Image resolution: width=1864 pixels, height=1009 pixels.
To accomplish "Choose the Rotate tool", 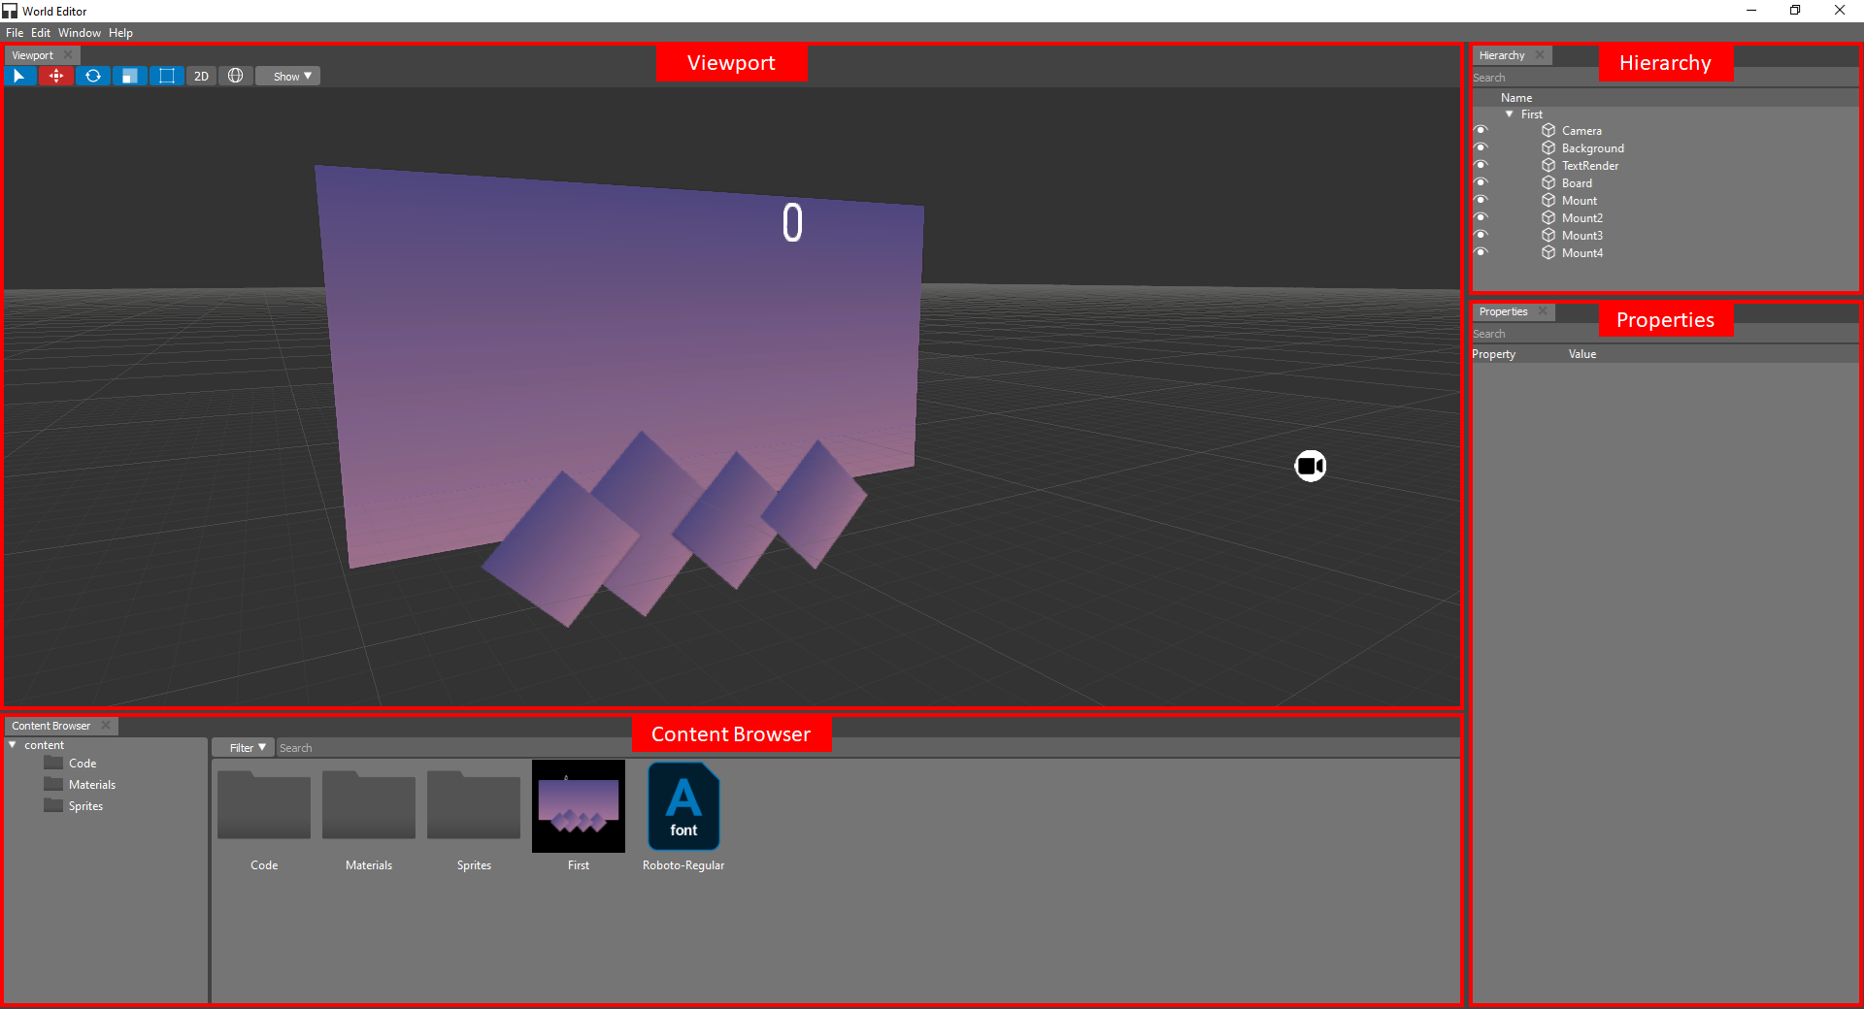I will [x=93, y=76].
